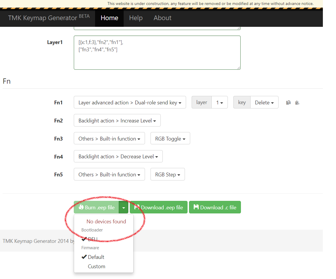Click the paste icon in the Fn1 row

click(297, 103)
